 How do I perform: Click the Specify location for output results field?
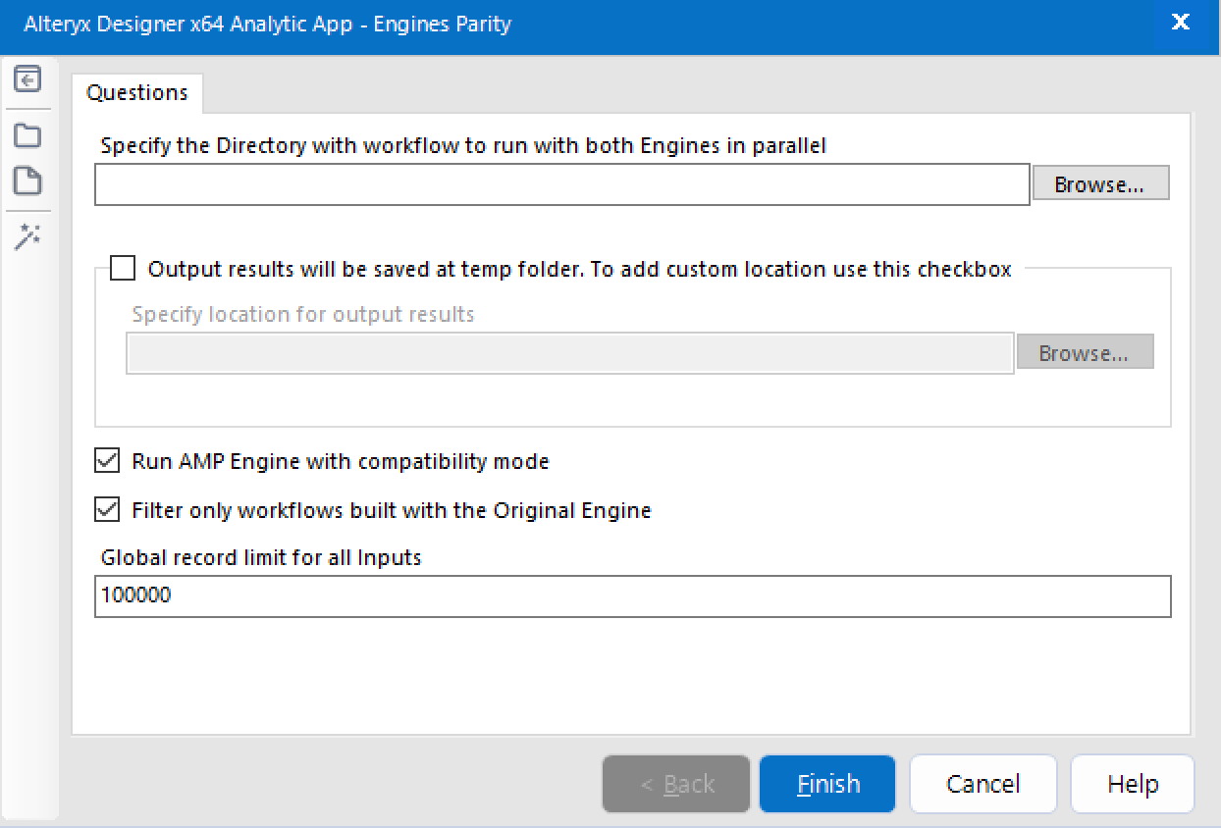(569, 352)
